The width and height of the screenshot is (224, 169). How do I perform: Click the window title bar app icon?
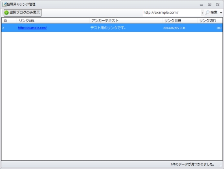4,4
